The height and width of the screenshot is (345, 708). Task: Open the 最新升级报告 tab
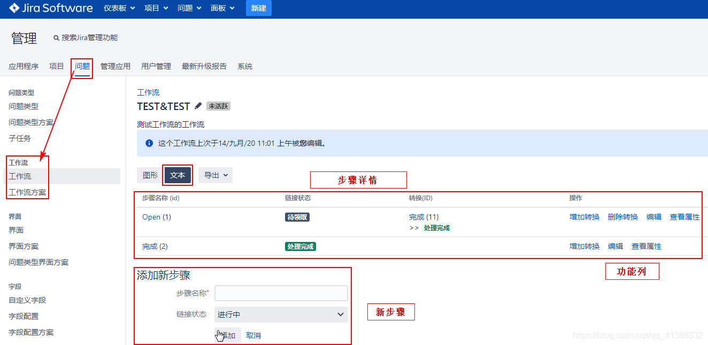click(204, 66)
